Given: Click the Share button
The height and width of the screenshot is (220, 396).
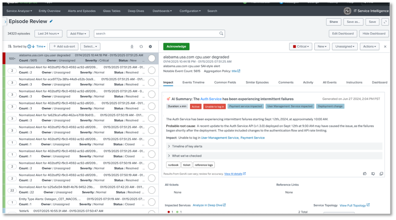Looking at the screenshot, I should [x=333, y=22].
